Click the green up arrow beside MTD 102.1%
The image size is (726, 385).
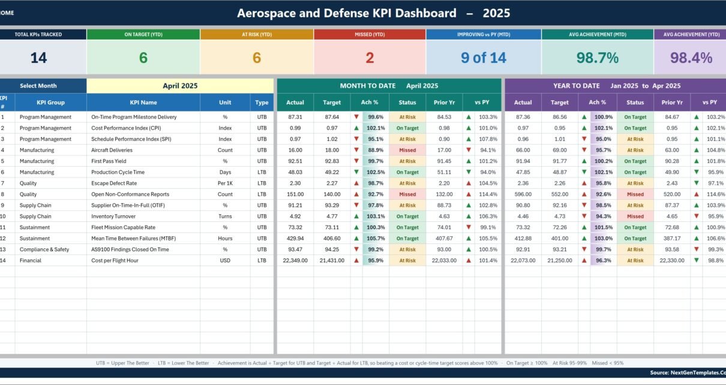[356, 128]
